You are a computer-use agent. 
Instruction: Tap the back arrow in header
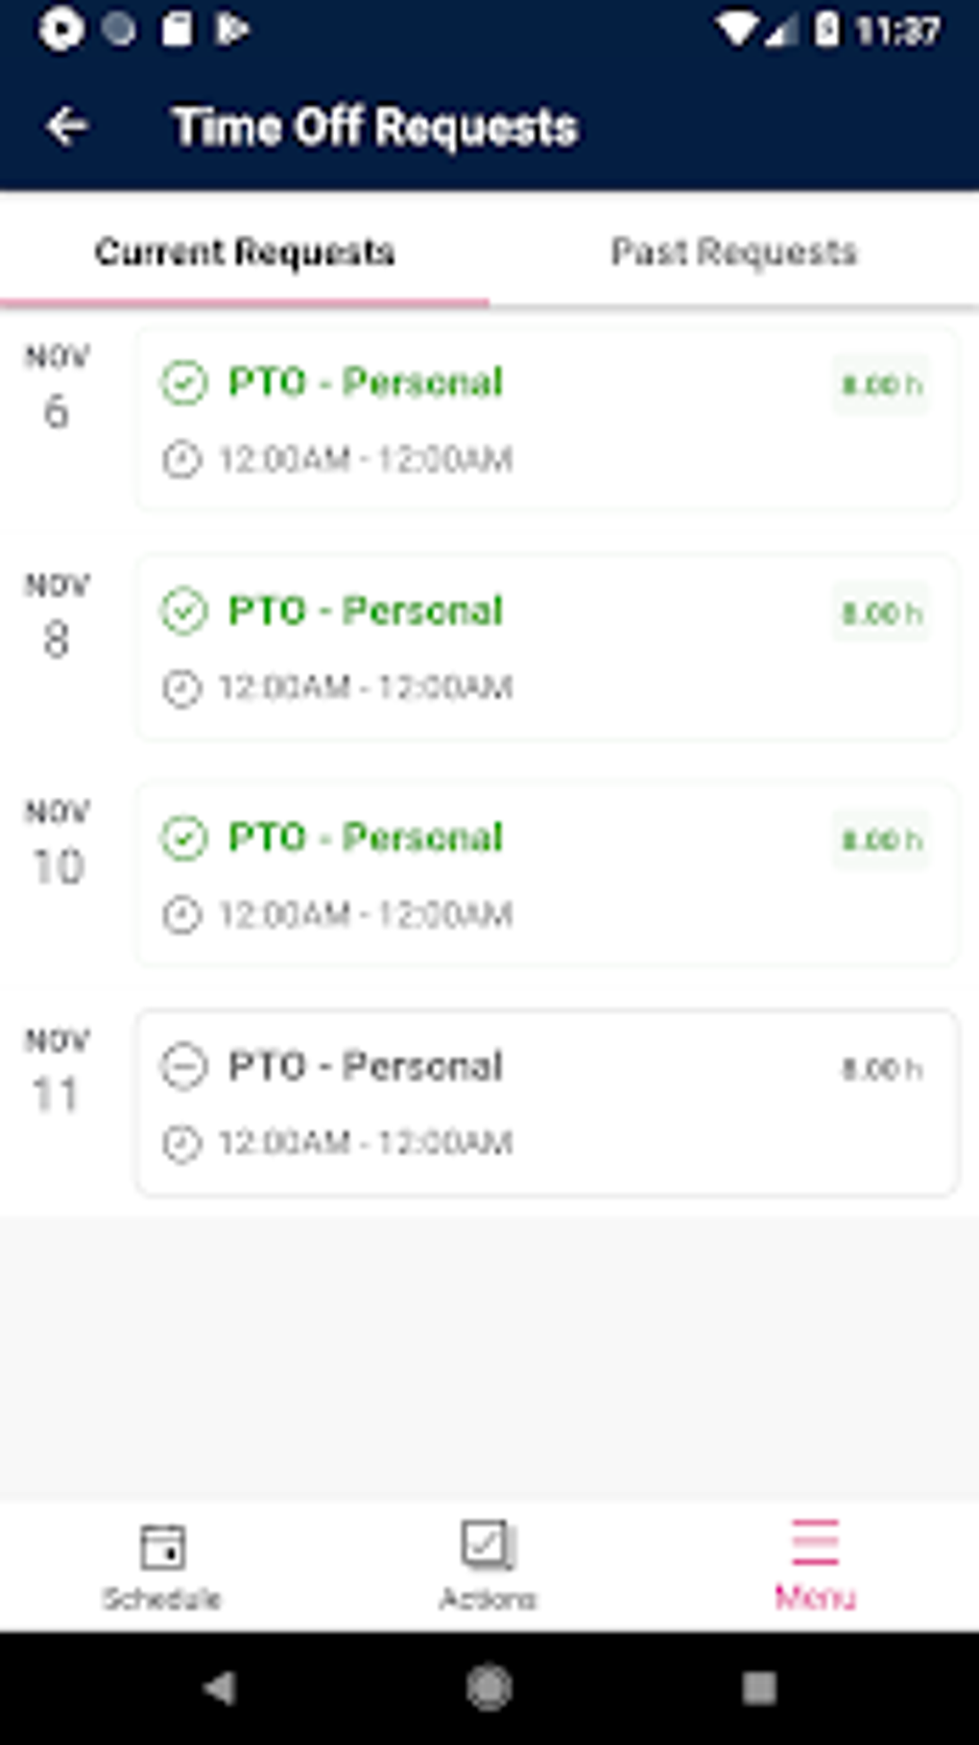click(x=67, y=127)
